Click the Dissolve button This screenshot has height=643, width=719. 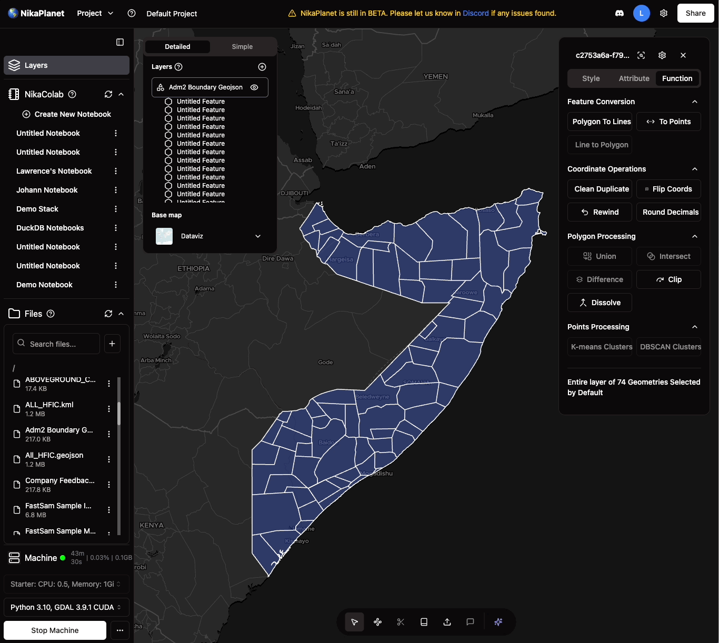600,303
